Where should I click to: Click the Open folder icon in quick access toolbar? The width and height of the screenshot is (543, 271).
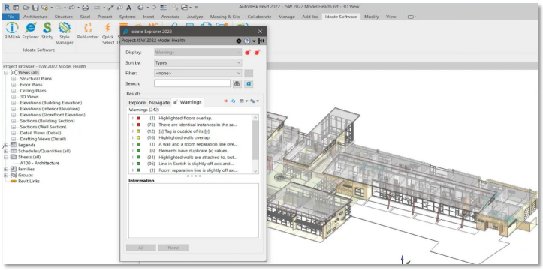[26, 7]
